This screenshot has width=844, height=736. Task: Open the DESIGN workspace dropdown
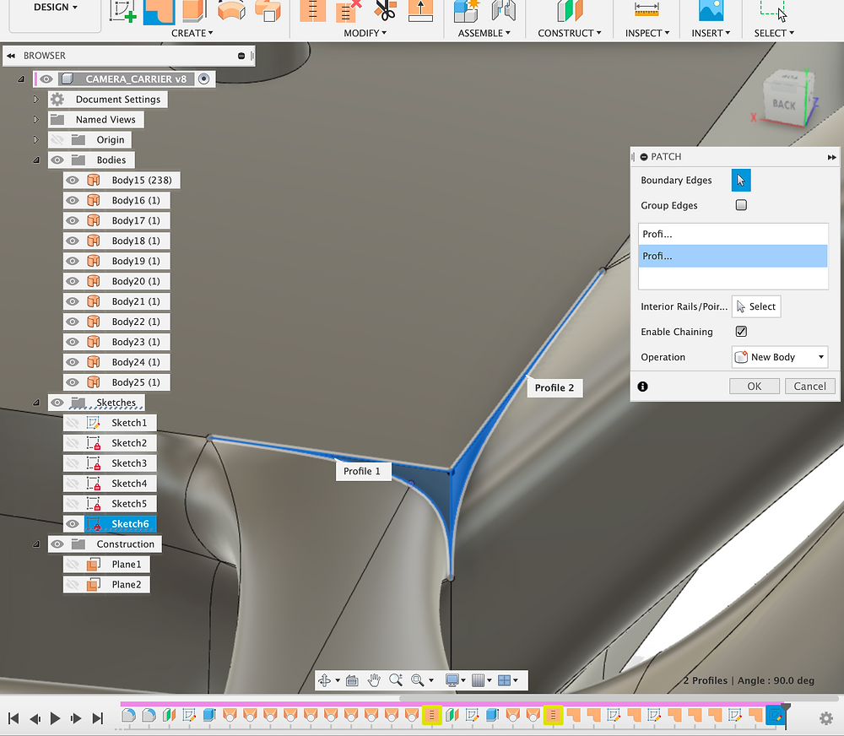pyautogui.click(x=56, y=8)
